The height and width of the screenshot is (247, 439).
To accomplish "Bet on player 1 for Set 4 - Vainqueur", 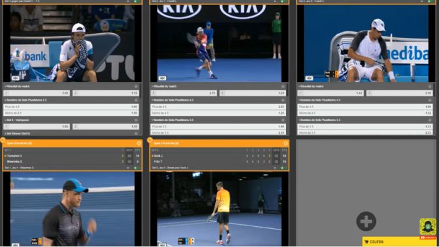I will 36,127.
